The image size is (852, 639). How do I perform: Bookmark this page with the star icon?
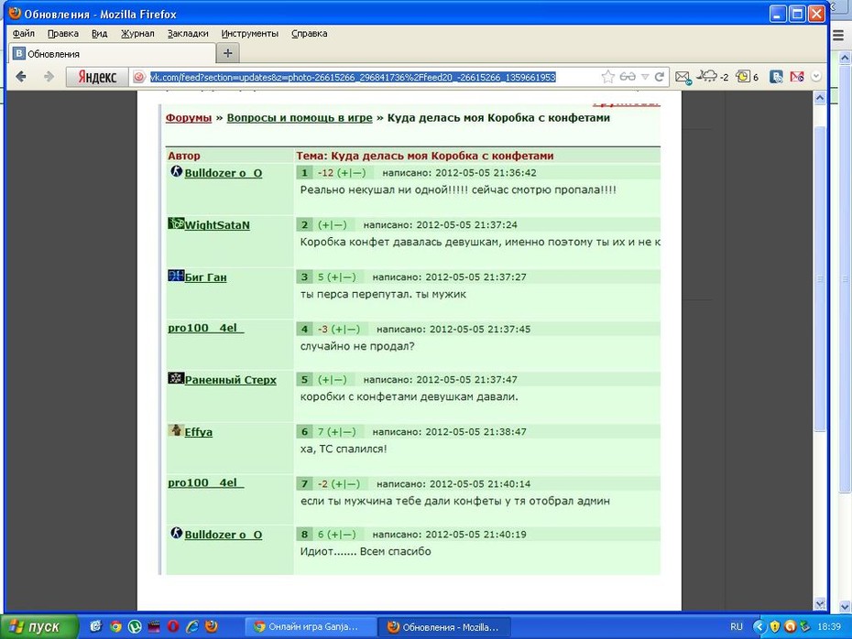click(607, 77)
